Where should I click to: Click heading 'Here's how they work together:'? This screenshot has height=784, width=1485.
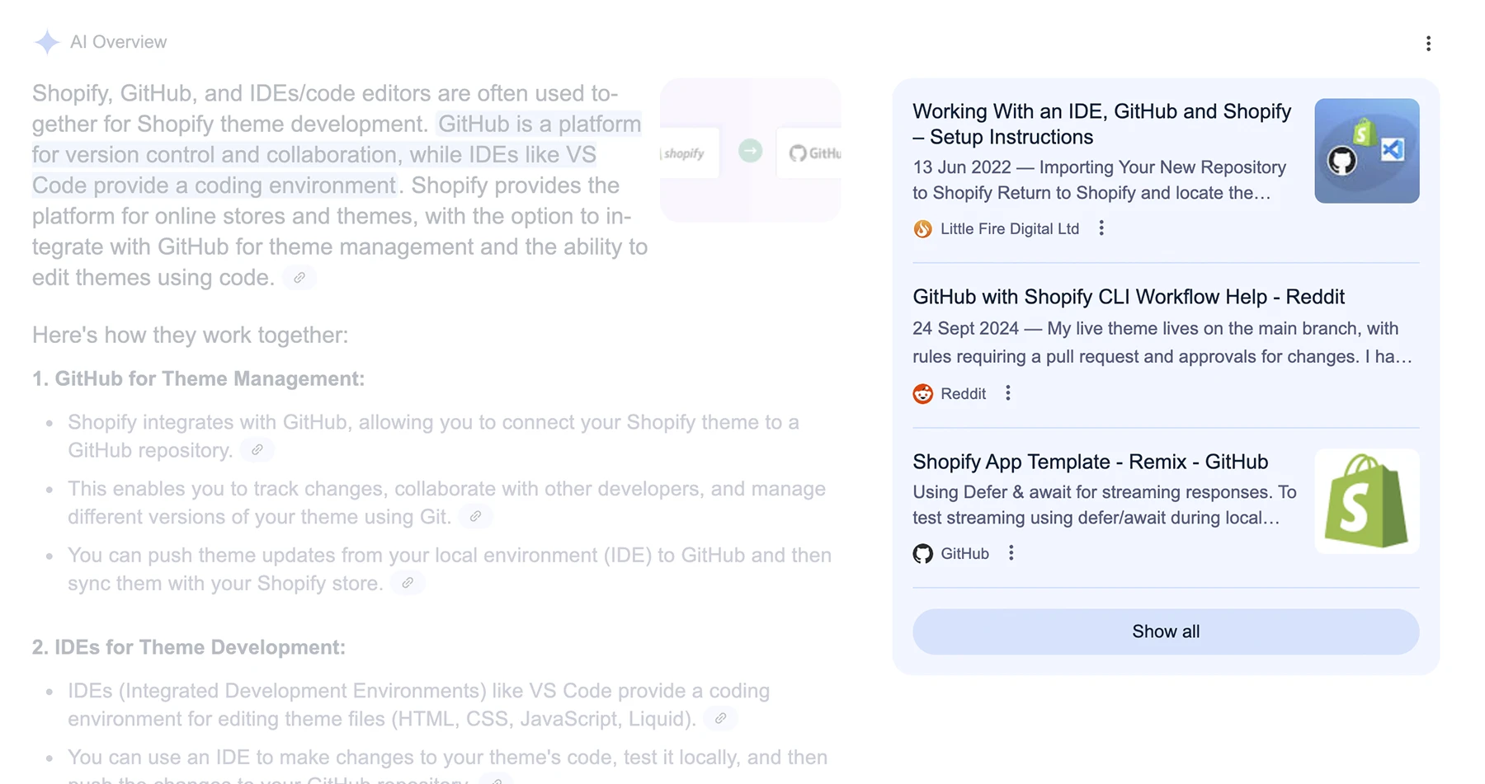point(191,335)
